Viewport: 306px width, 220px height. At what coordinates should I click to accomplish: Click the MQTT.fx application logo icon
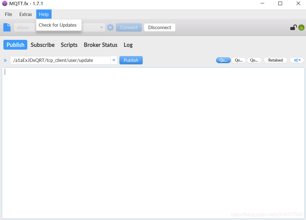coord(5,3)
